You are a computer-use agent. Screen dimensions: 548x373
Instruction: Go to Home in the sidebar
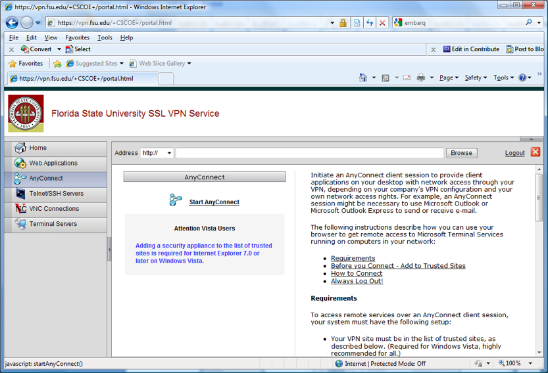56,148
